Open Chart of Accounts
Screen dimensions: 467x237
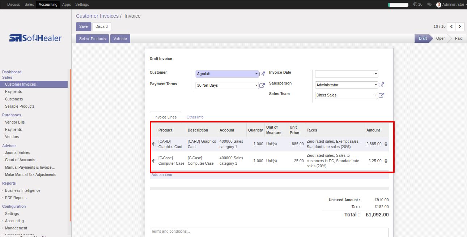click(20, 160)
